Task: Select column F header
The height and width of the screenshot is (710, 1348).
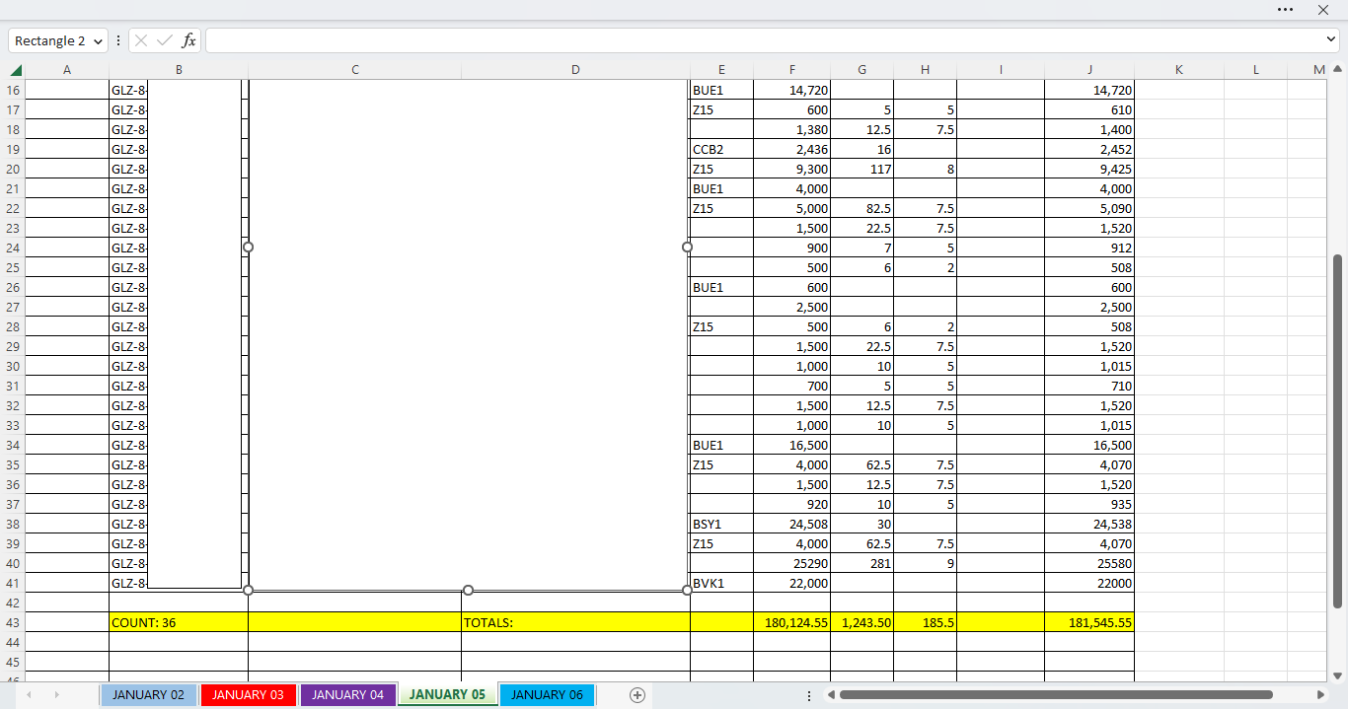Action: tap(791, 70)
